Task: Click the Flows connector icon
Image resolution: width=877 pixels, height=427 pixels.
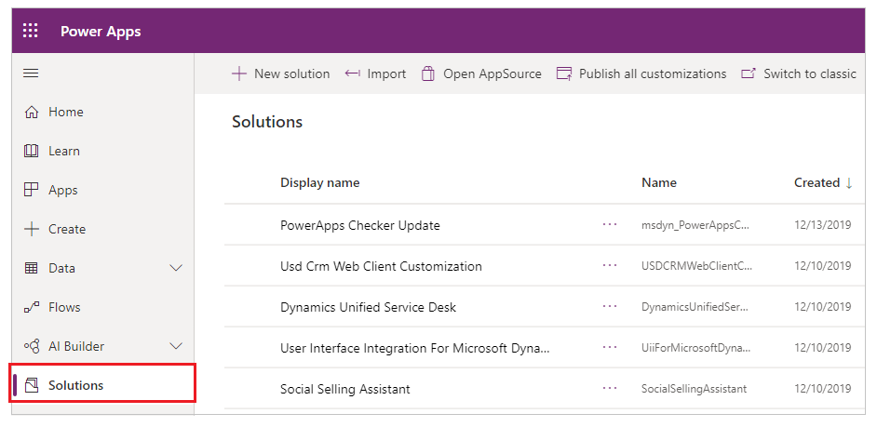Action: [32, 307]
